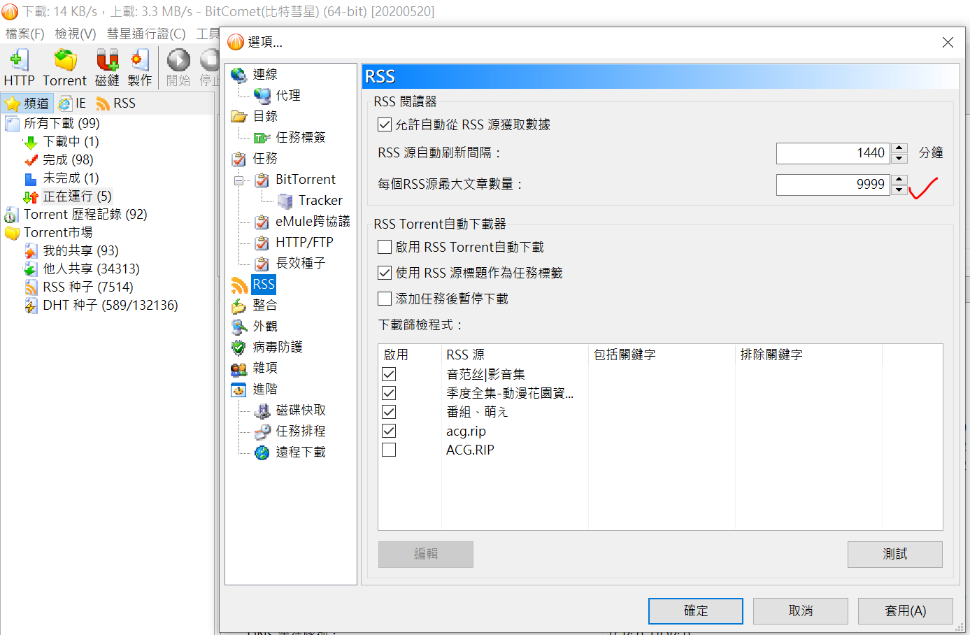Select the 任務 clipboard icon

239,159
